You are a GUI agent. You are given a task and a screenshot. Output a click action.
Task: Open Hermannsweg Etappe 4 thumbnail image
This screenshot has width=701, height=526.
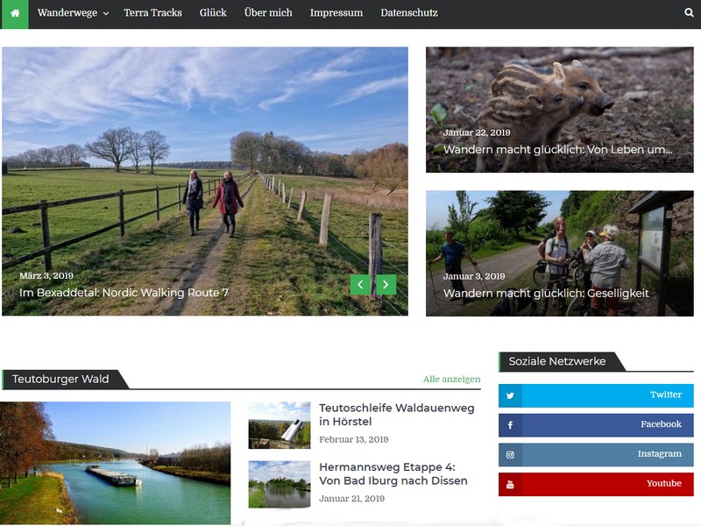coord(280,485)
